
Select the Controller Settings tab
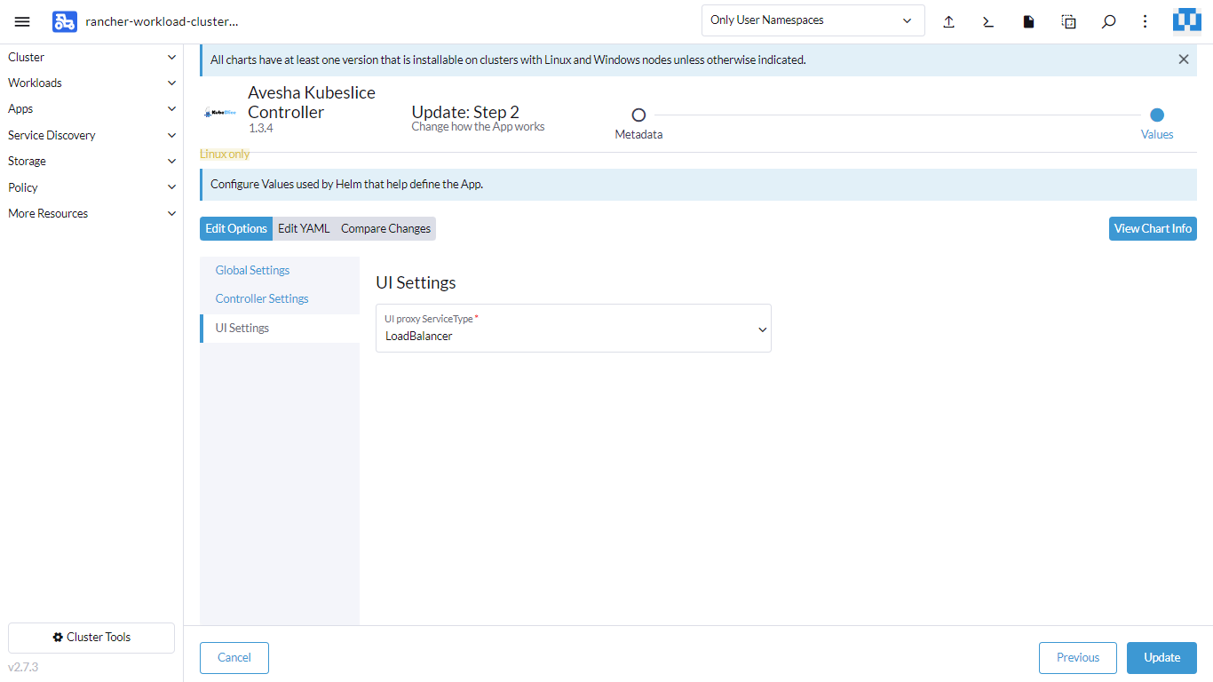(280, 298)
